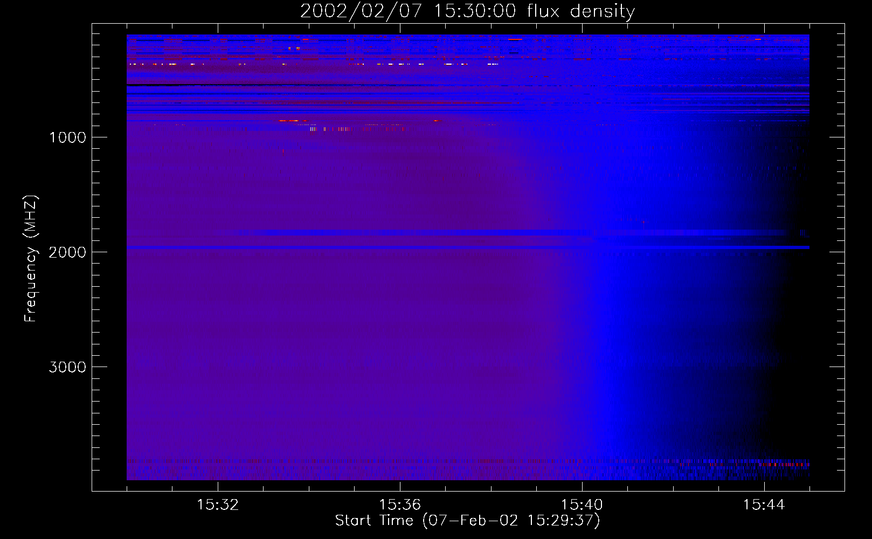This screenshot has width=872, height=539.
Task: Click the 15:36 time tick label
Action: pyautogui.click(x=400, y=505)
